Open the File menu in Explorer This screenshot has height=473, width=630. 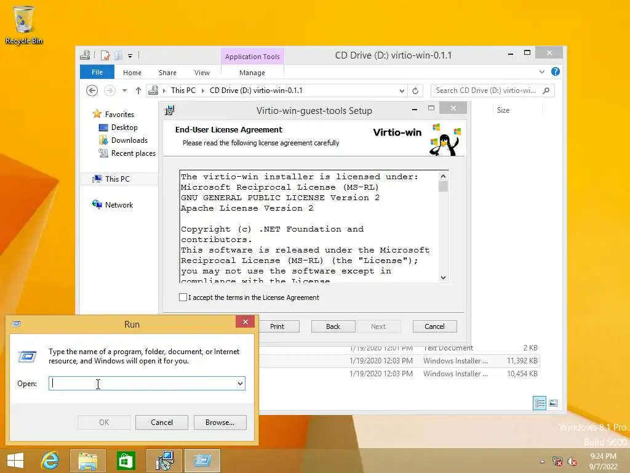click(97, 72)
